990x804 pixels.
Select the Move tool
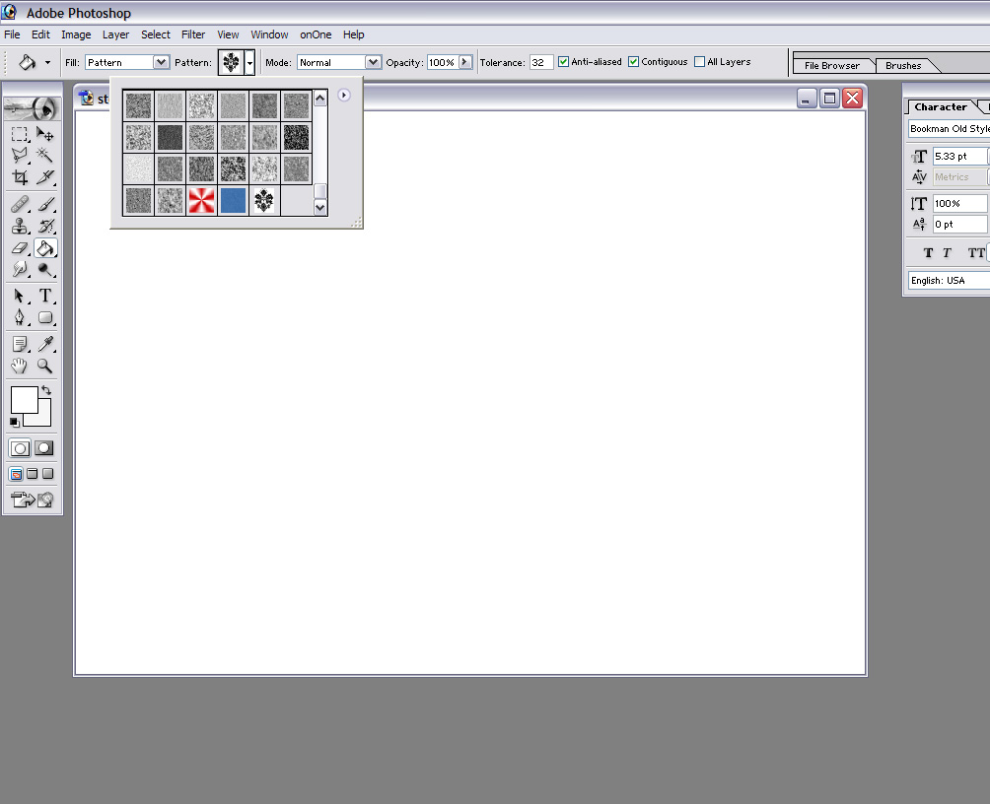(x=44, y=134)
